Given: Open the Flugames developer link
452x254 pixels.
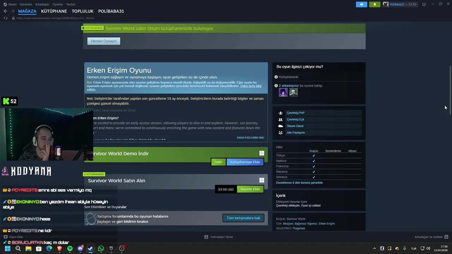Looking at the screenshot, I should click(x=299, y=228).
